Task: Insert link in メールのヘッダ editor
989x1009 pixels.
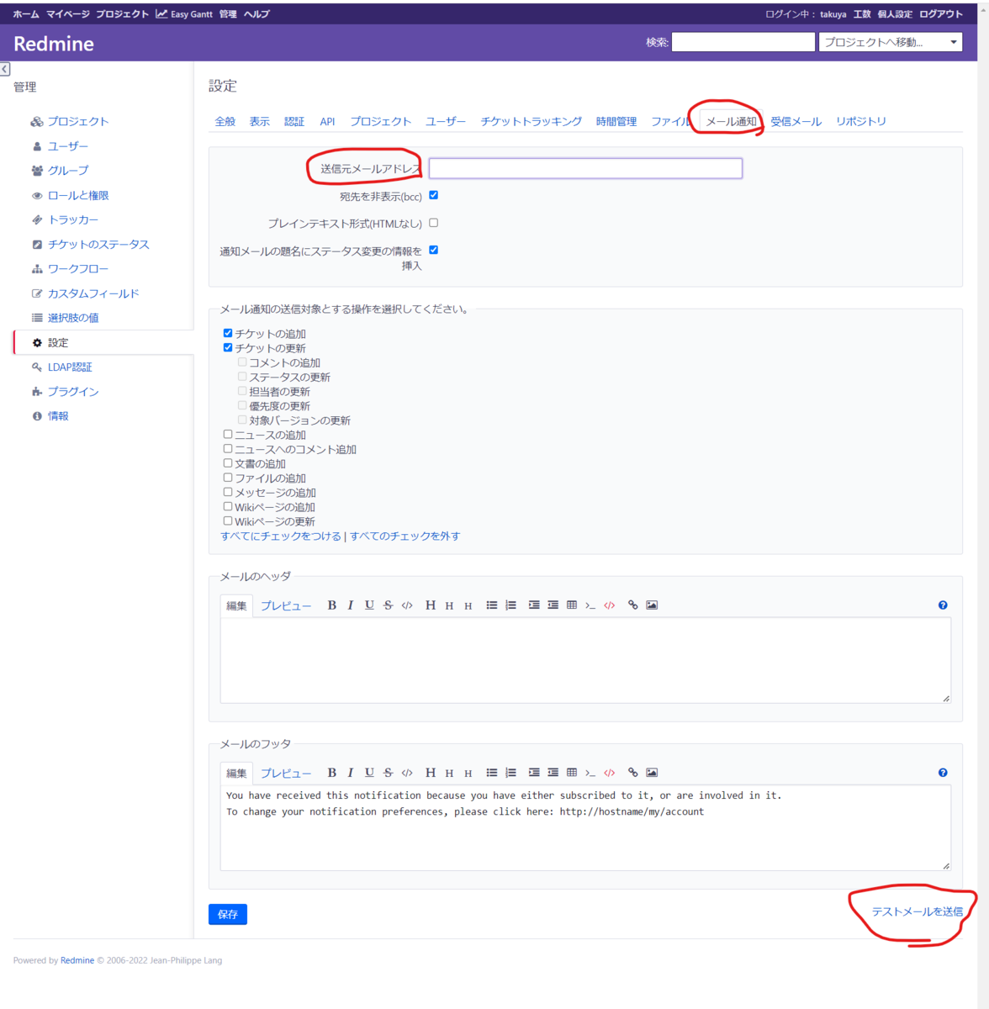Action: click(x=633, y=605)
